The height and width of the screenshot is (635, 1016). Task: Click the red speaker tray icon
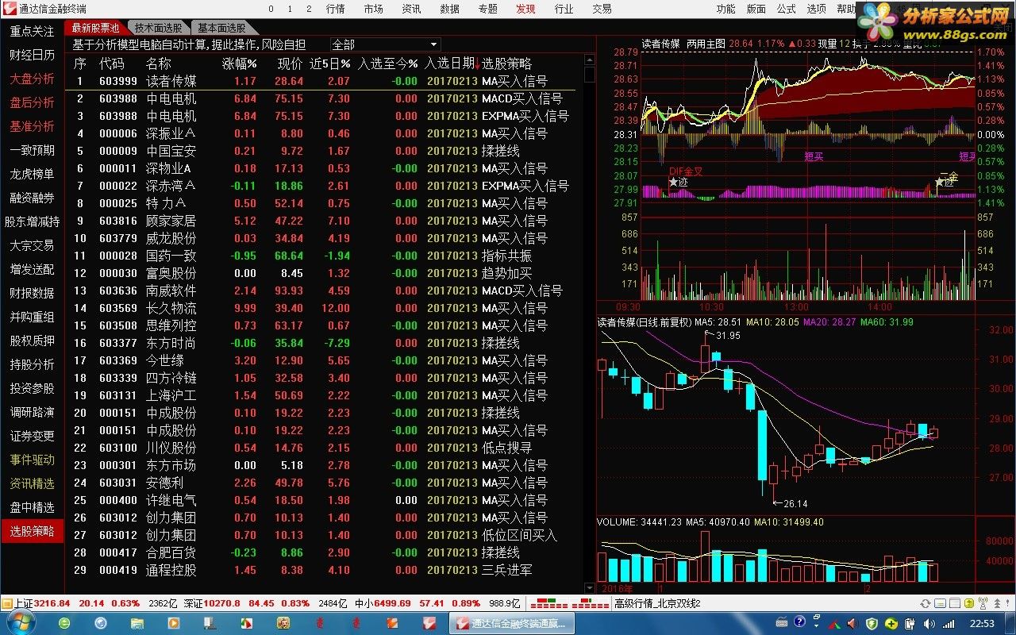[x=852, y=624]
